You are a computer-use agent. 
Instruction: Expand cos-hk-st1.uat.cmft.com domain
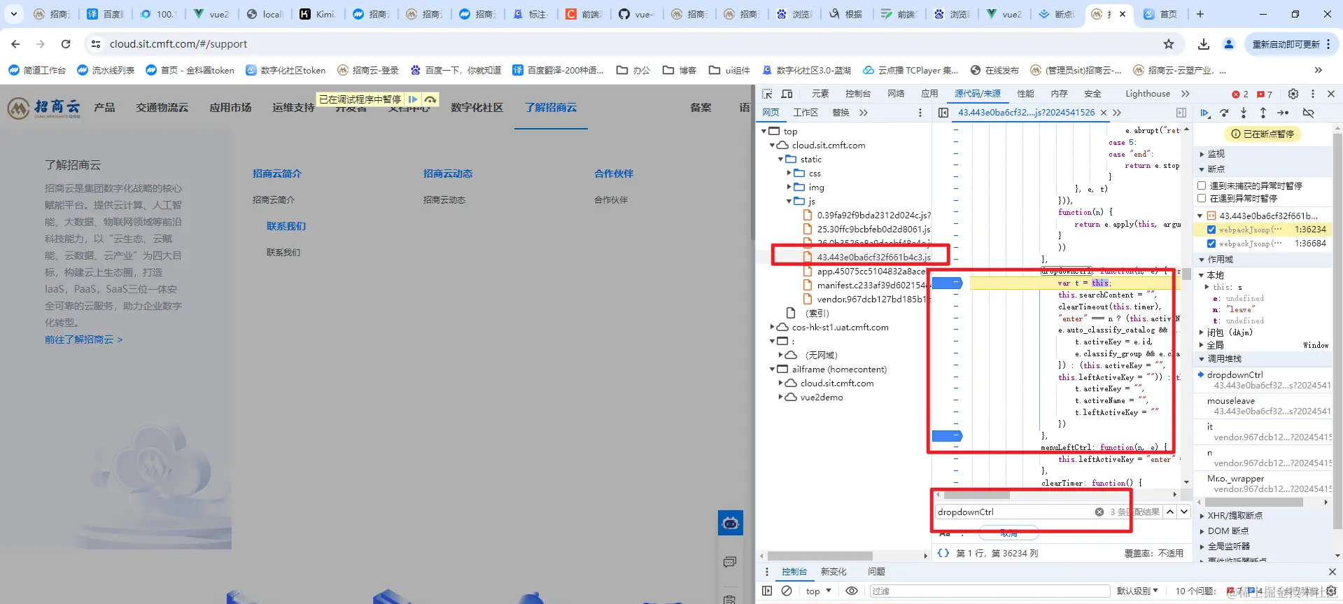pos(772,327)
